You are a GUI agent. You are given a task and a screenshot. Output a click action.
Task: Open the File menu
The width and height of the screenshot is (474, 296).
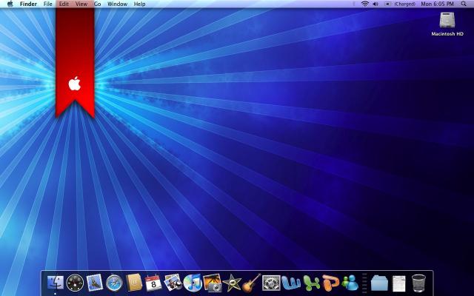(x=47, y=4)
